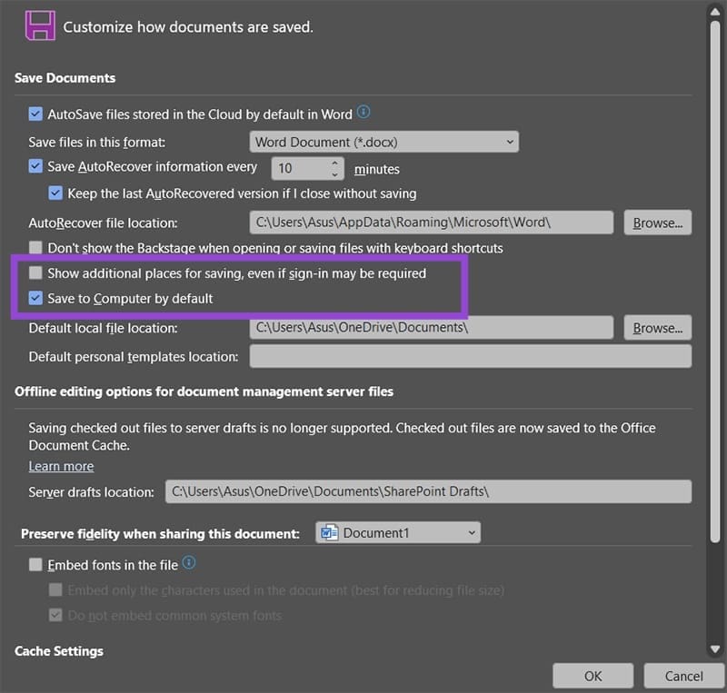Image resolution: width=727 pixels, height=693 pixels.
Task: Enable AutoSave files stored in the Cloud
Action: click(35, 114)
